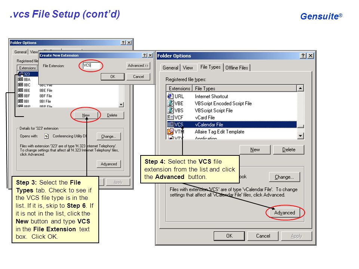Click the 8BA extension icon in left window
The width and height of the screenshot is (359, 269).
click(21, 79)
